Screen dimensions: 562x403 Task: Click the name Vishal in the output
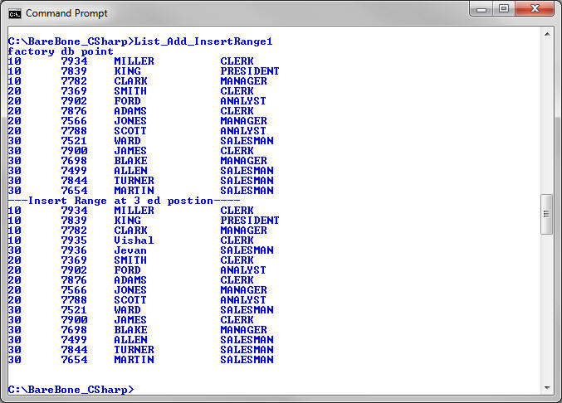tap(134, 240)
